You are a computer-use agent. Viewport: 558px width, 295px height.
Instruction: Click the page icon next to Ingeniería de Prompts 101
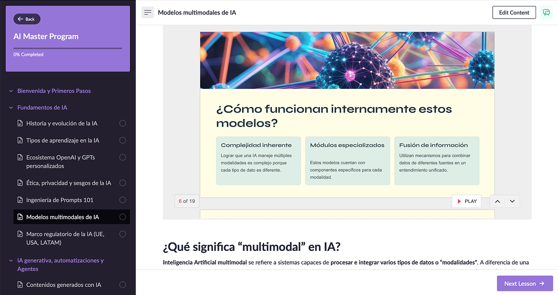20,200
